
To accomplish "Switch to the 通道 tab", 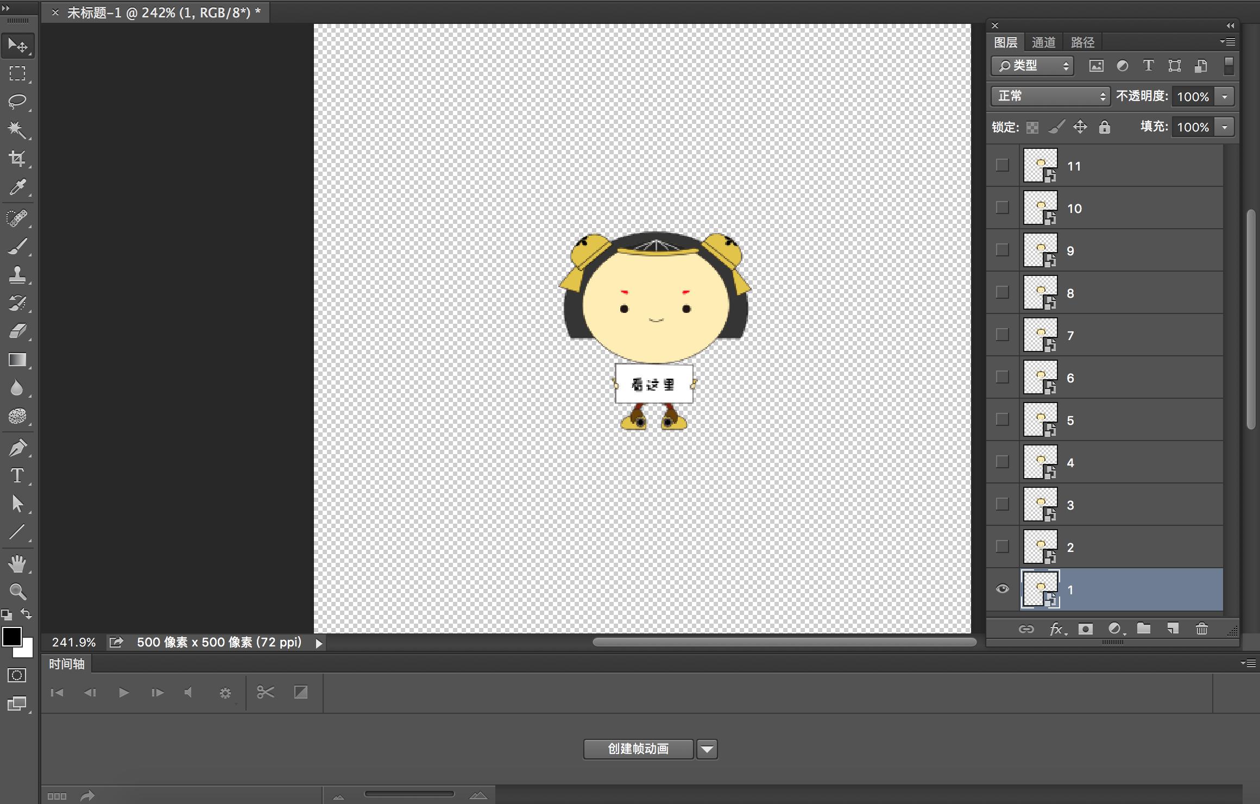I will [x=1043, y=42].
